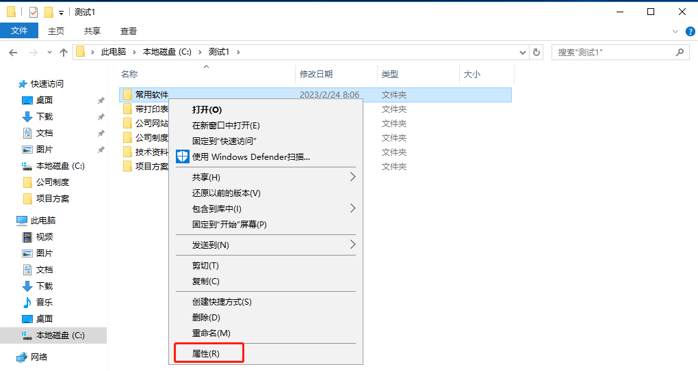This screenshot has width=698, height=371.
Task: Click the search magnifier icon
Action: (x=680, y=53)
